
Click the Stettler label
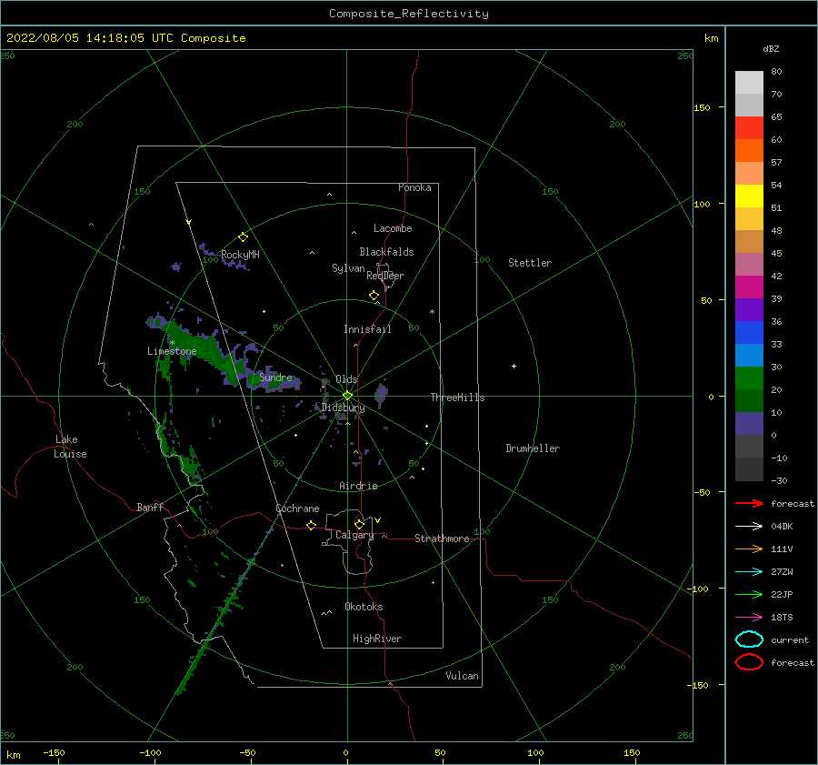[x=530, y=263]
